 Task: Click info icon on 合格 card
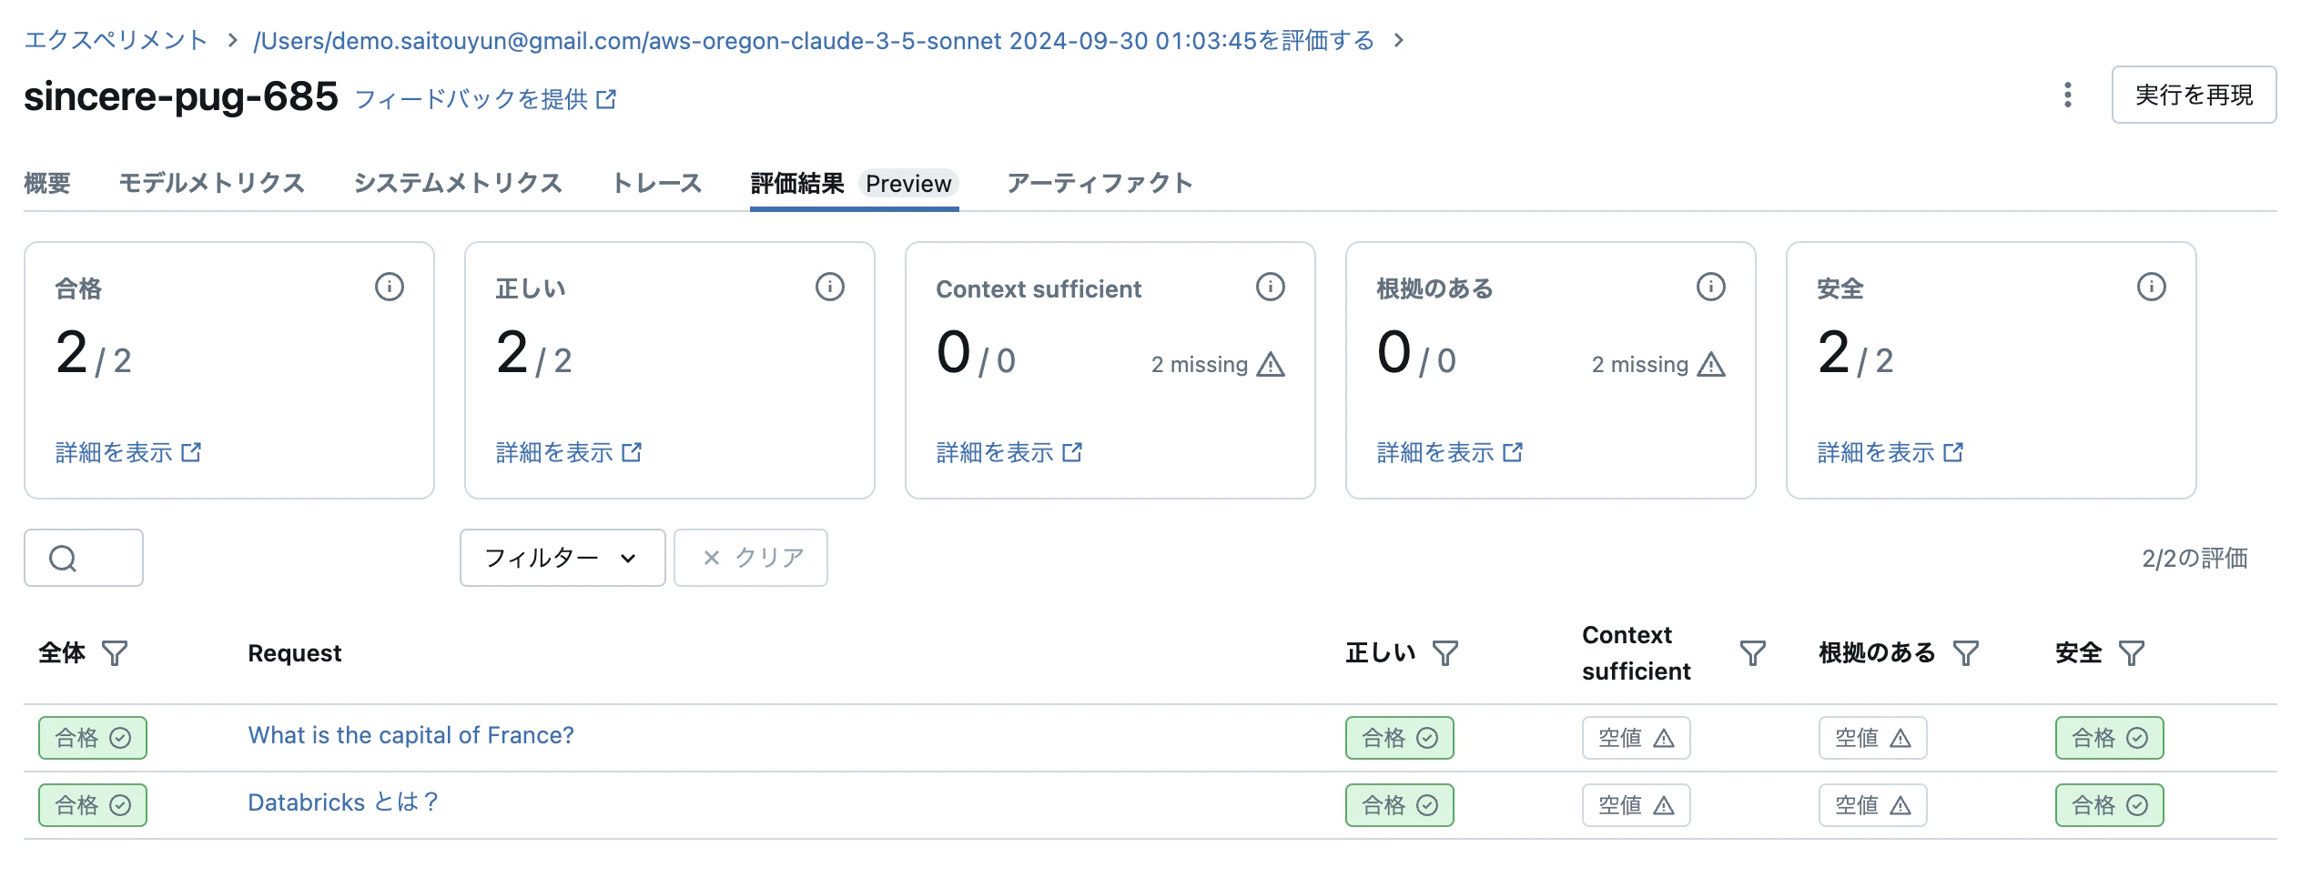(x=390, y=288)
